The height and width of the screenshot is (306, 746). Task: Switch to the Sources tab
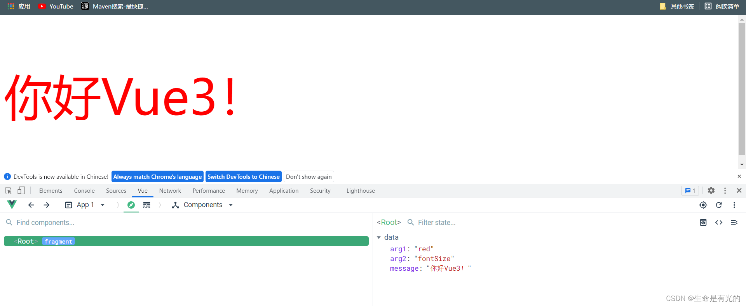coord(116,190)
